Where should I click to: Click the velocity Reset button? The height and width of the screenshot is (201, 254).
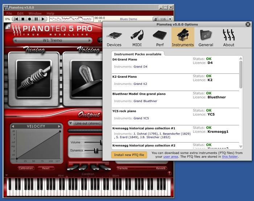pos(46,168)
